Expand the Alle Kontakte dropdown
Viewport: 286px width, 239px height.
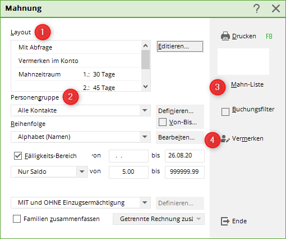pos(145,110)
